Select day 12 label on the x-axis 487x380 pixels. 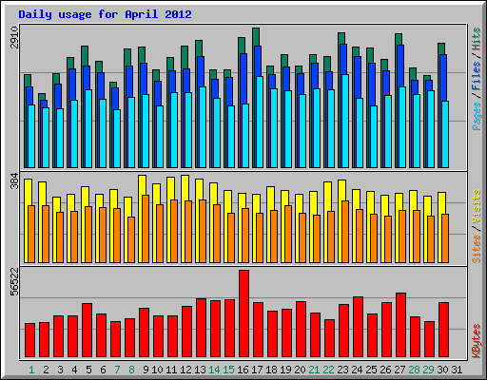[x=185, y=370]
